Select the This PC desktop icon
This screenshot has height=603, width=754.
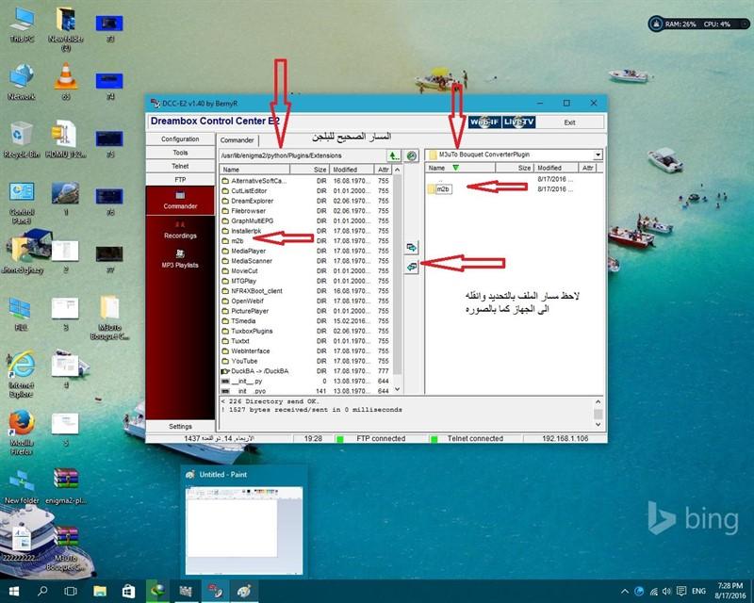22,25
